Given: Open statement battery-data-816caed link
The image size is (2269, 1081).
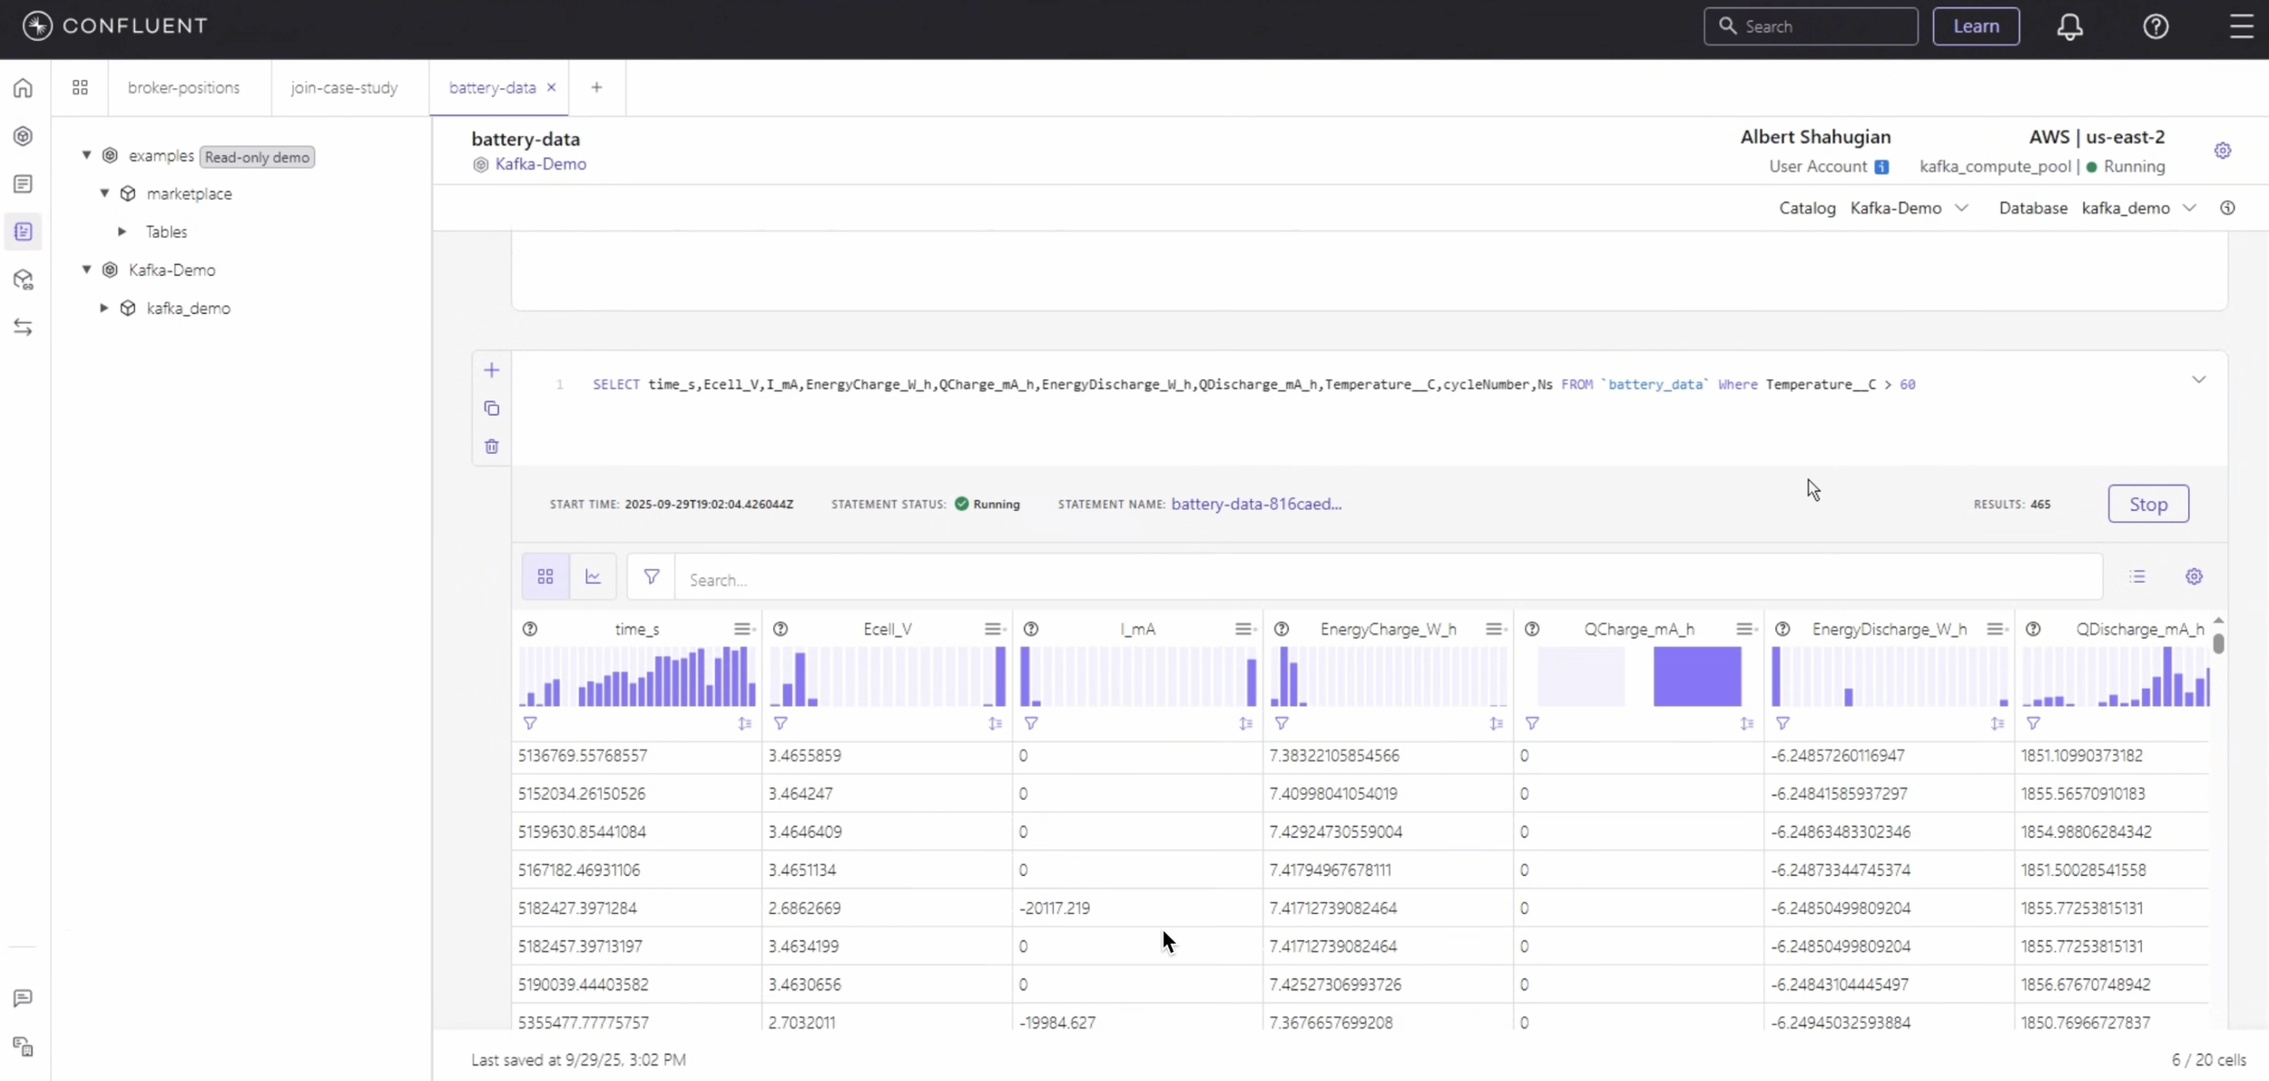Looking at the screenshot, I should tap(1255, 504).
